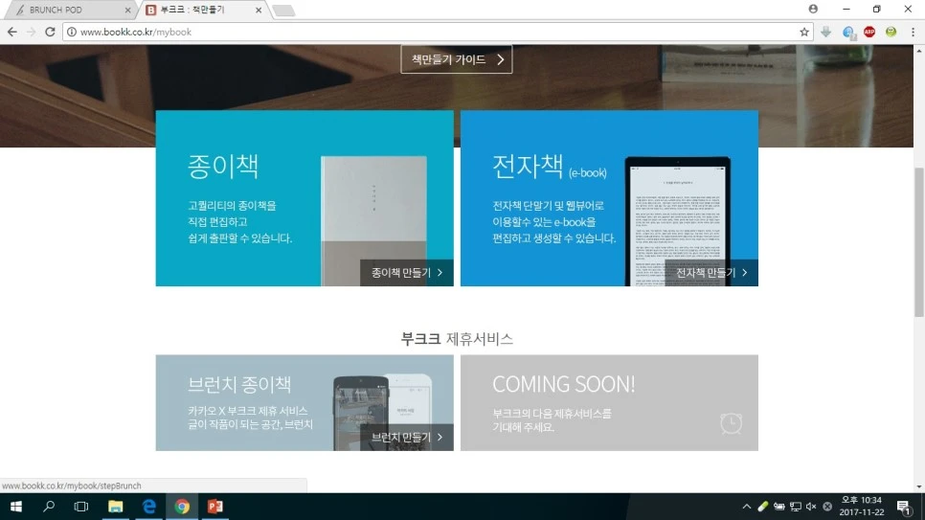Open the Action Center notifications icon
Image resolution: width=925 pixels, height=520 pixels.
point(904,507)
